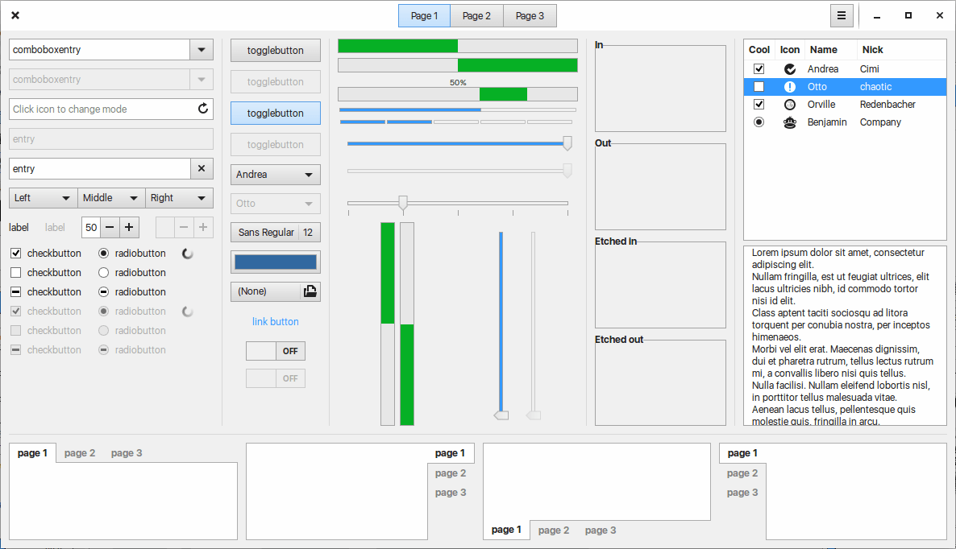Click the 50% progress bar
The height and width of the screenshot is (549, 956).
[x=458, y=93]
